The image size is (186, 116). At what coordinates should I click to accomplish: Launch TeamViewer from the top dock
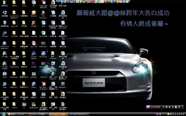(62, 1)
